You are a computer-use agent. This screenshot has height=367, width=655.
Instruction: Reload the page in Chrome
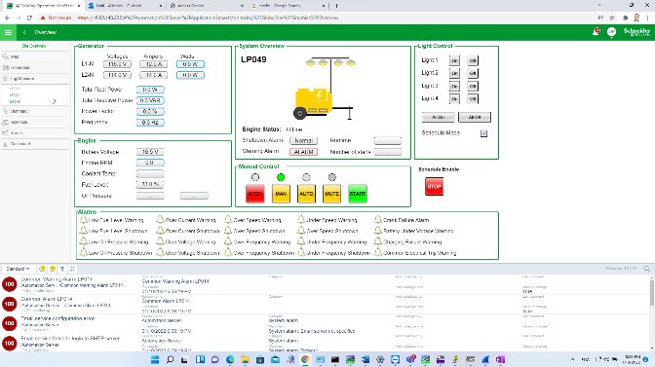(29, 18)
